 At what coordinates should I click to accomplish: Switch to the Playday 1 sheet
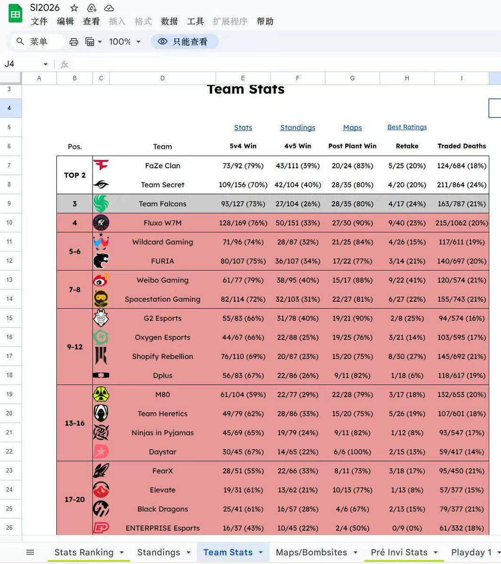point(471,552)
